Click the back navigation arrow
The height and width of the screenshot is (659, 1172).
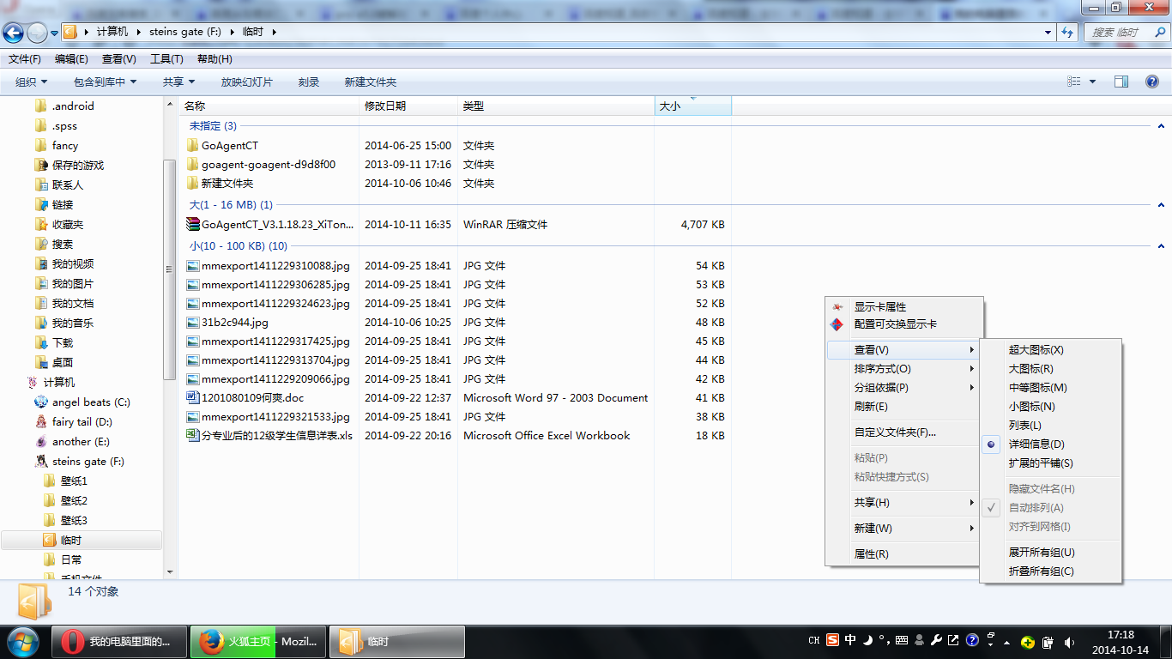point(13,31)
